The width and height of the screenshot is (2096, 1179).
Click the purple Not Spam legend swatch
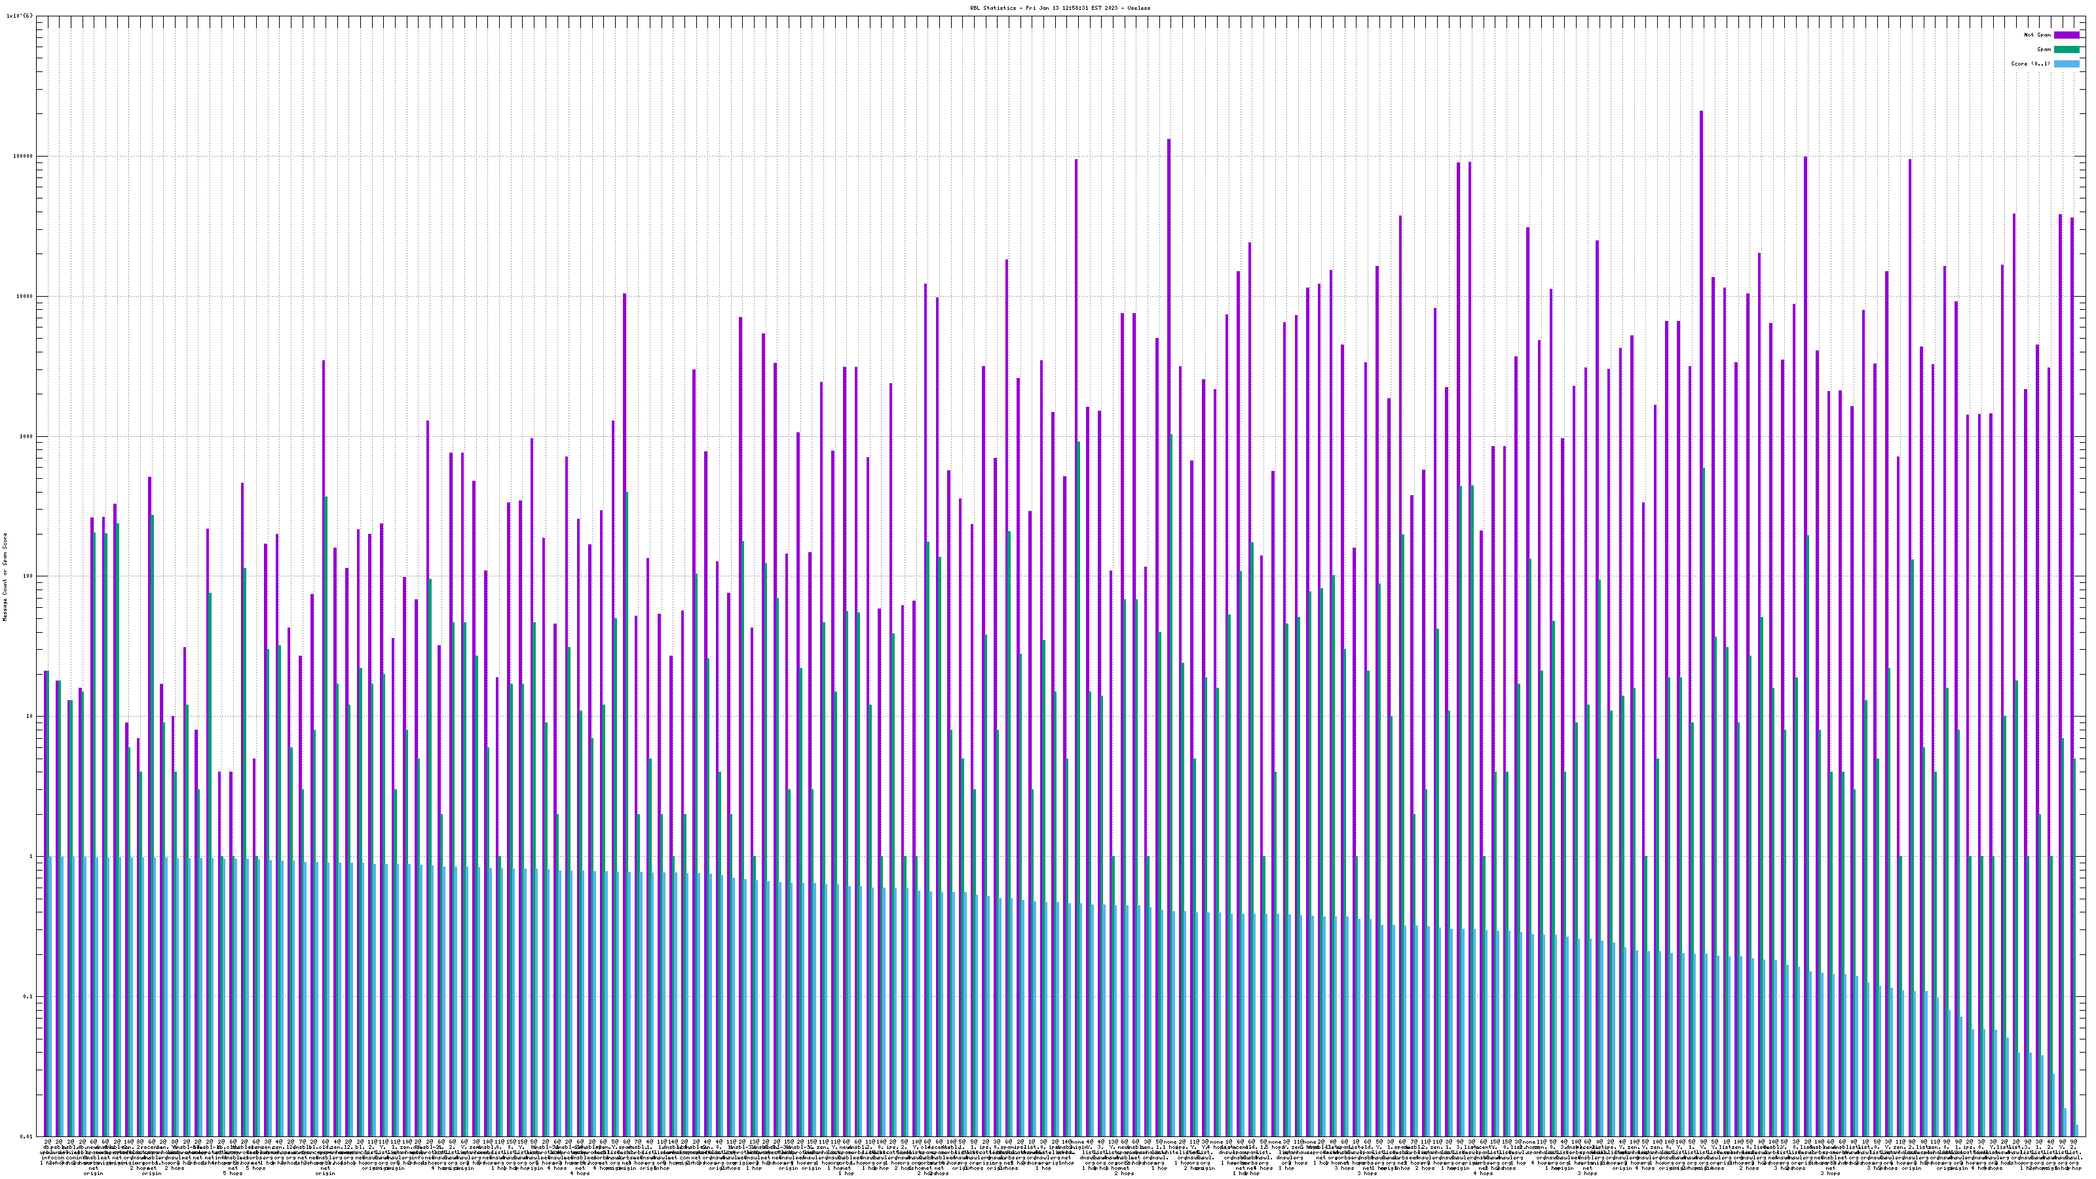[x=2066, y=35]
